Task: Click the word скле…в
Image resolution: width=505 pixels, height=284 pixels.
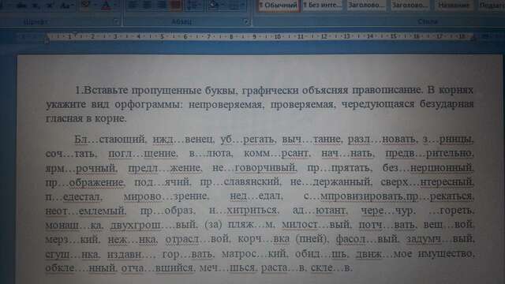Action: click(331, 268)
